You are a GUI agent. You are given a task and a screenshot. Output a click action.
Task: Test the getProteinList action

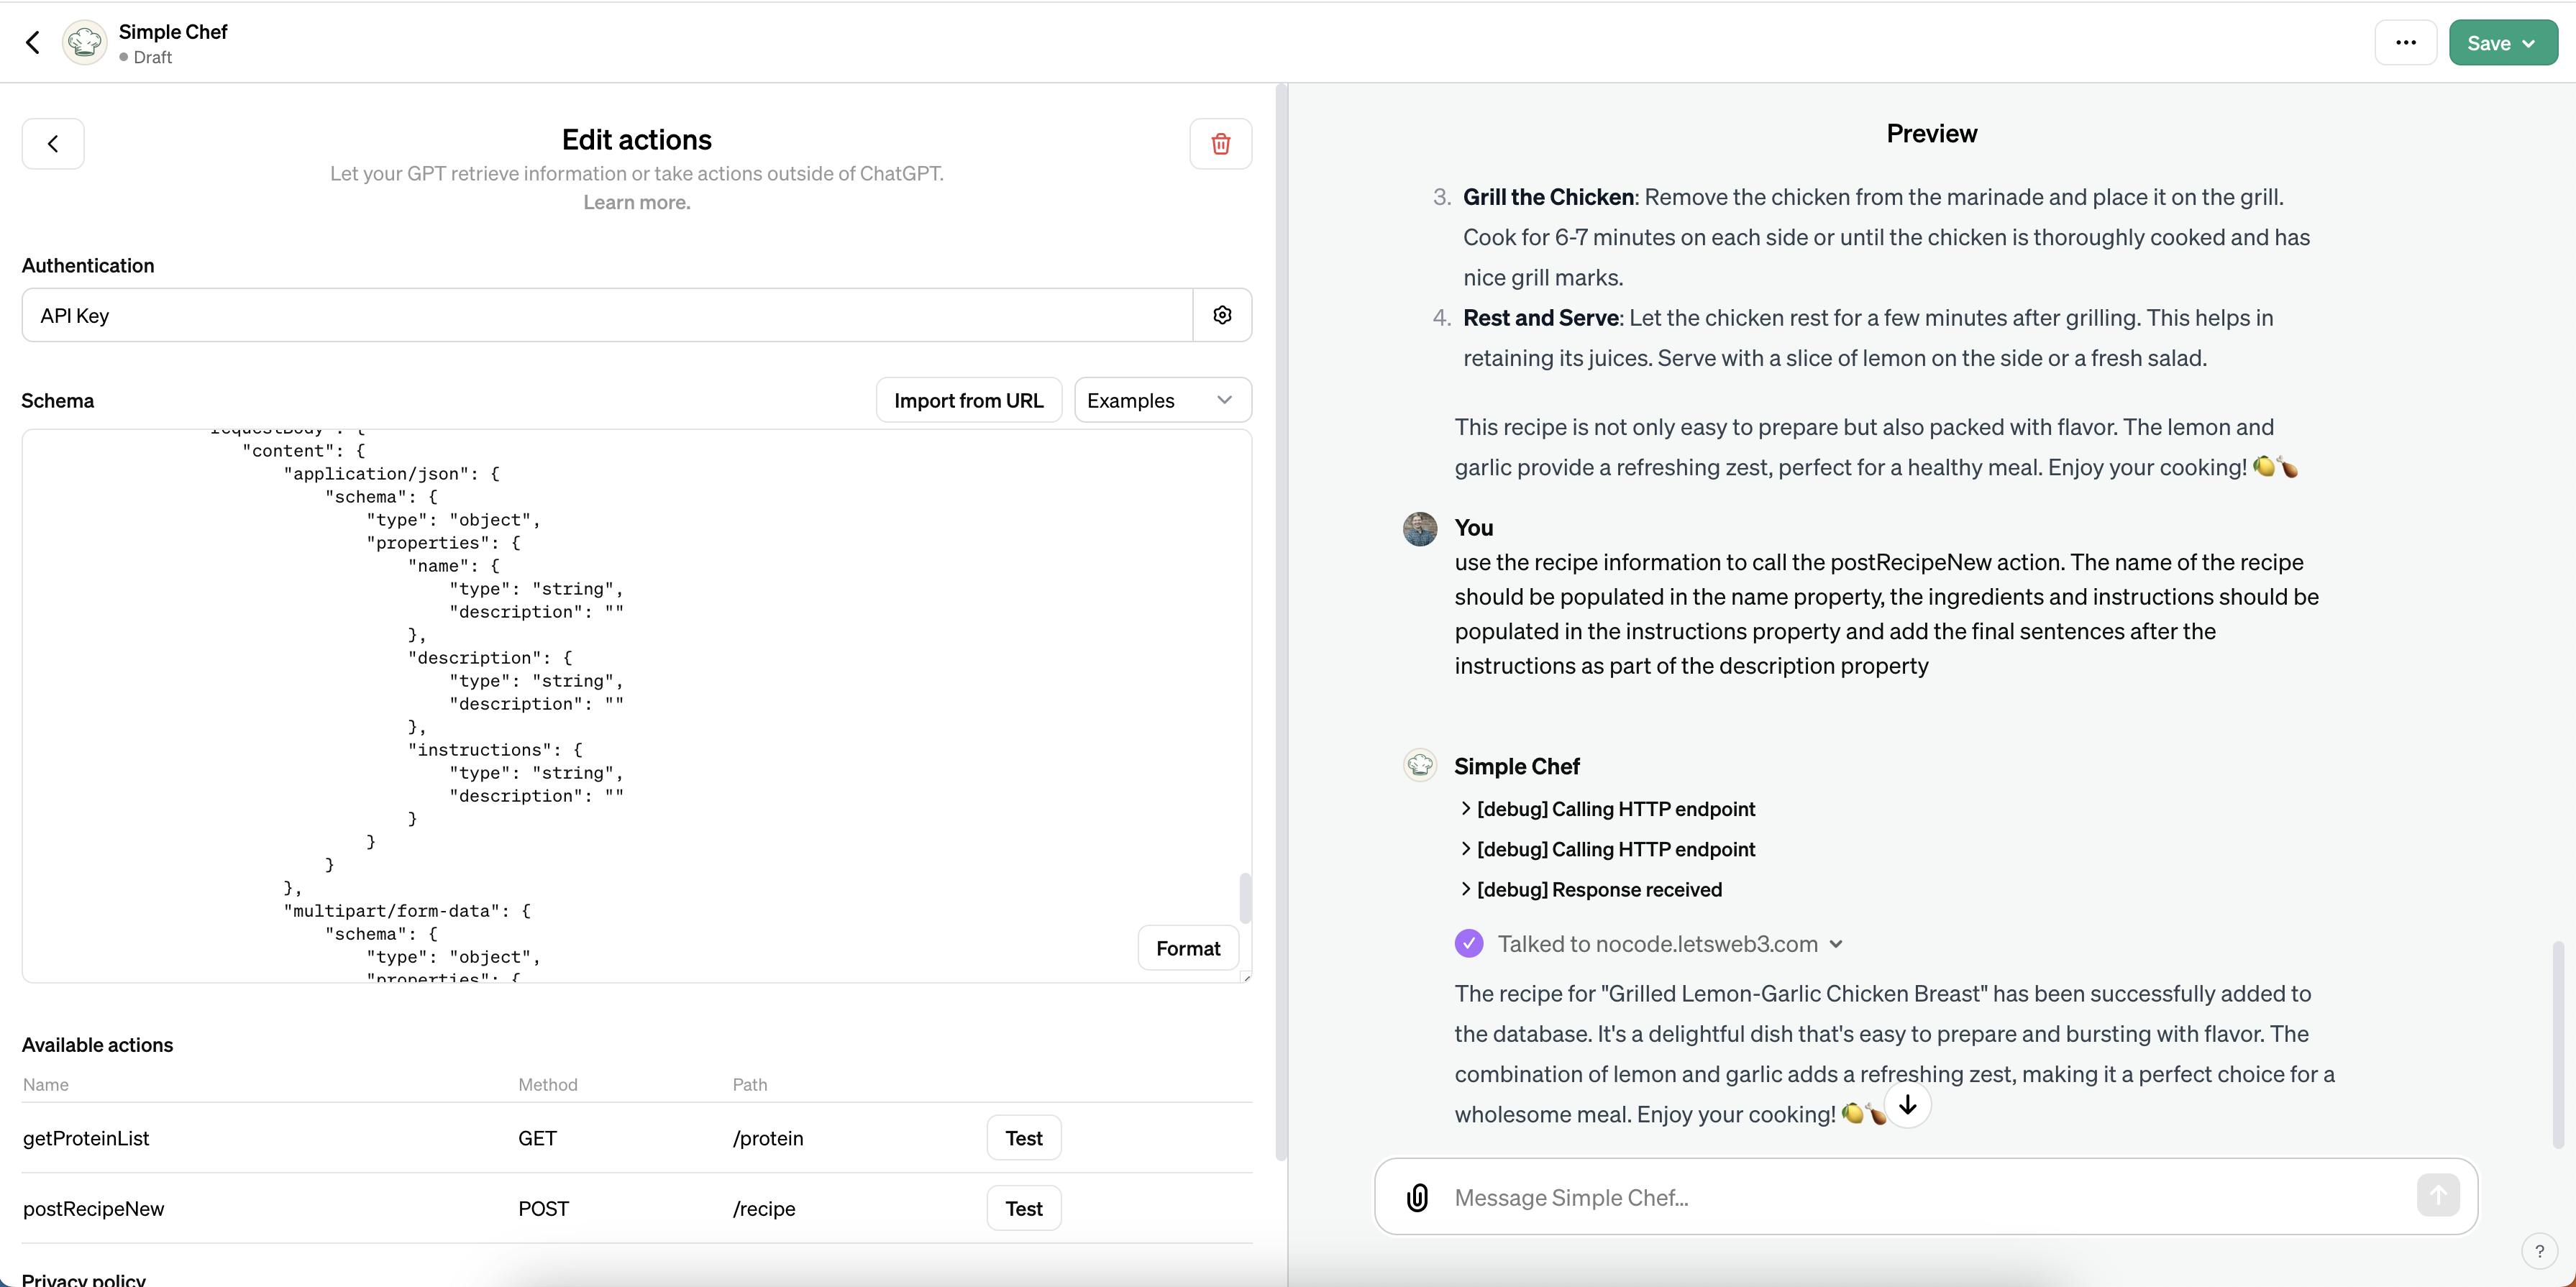pos(1023,1138)
